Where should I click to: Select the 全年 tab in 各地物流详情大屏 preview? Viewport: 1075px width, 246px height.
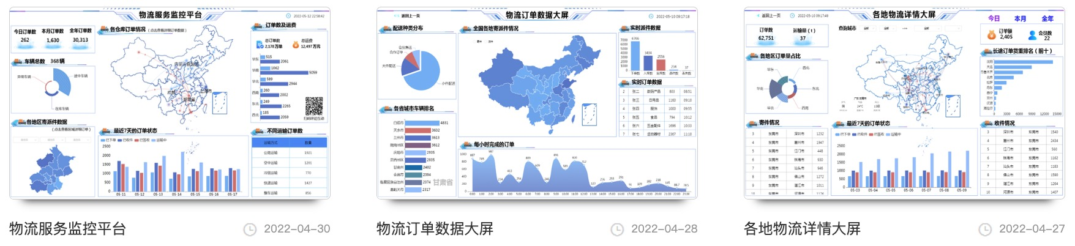(1047, 19)
